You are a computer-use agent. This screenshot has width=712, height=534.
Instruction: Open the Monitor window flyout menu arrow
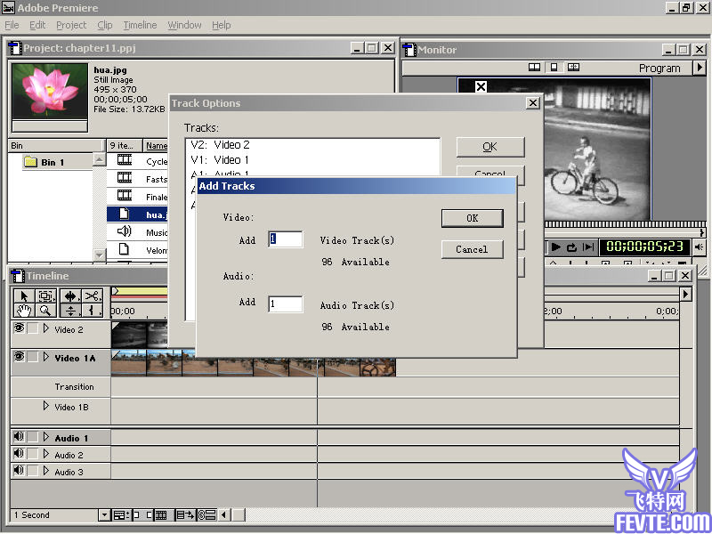(700, 68)
